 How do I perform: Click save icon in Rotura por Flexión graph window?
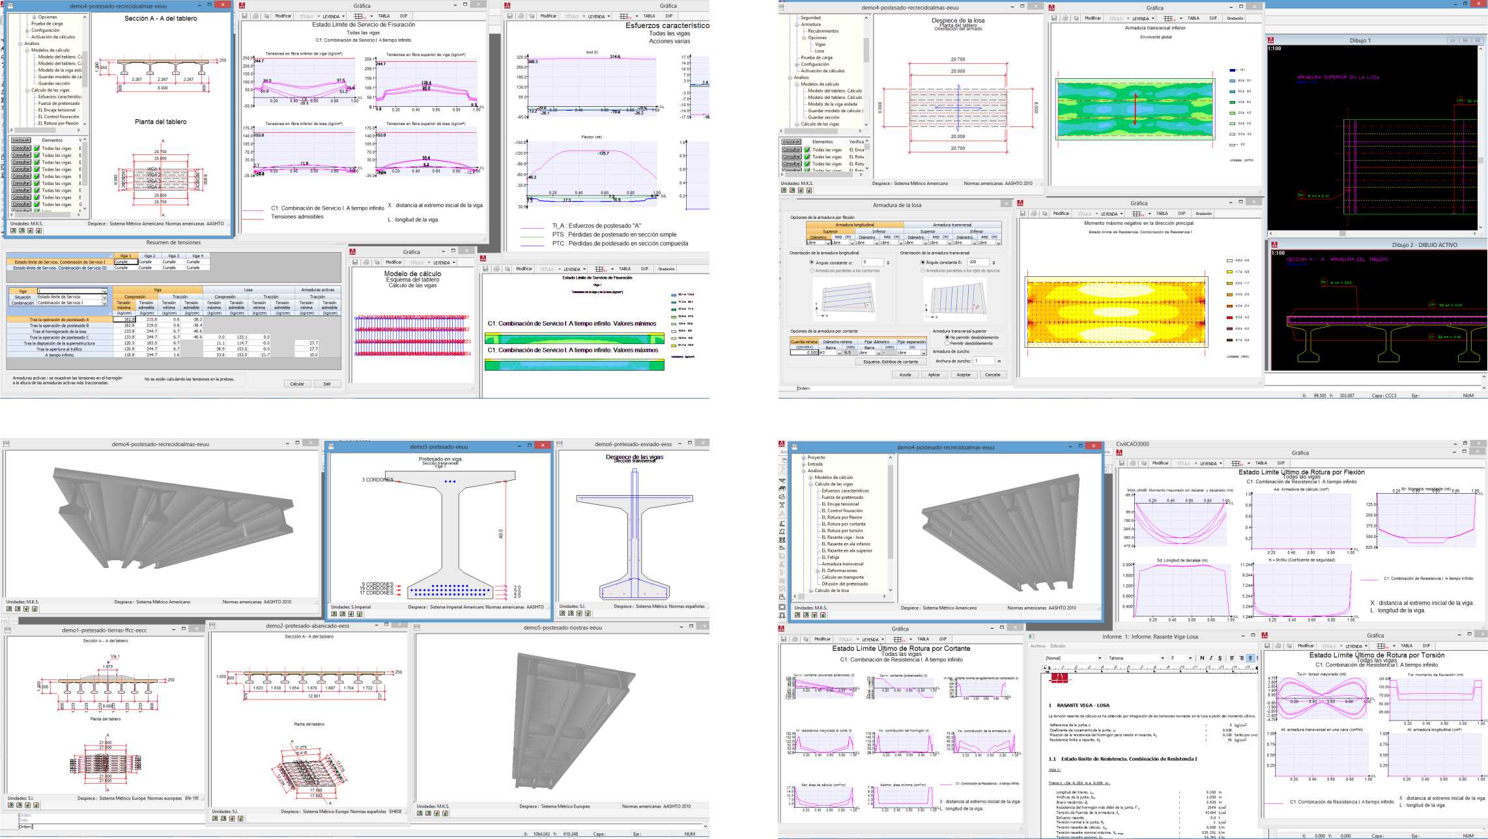1123,463
